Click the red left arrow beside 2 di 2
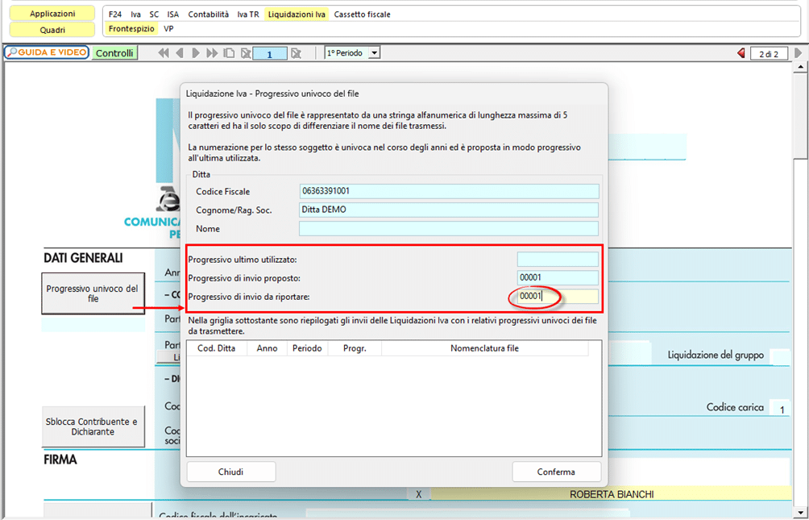The image size is (809, 520). pos(741,53)
